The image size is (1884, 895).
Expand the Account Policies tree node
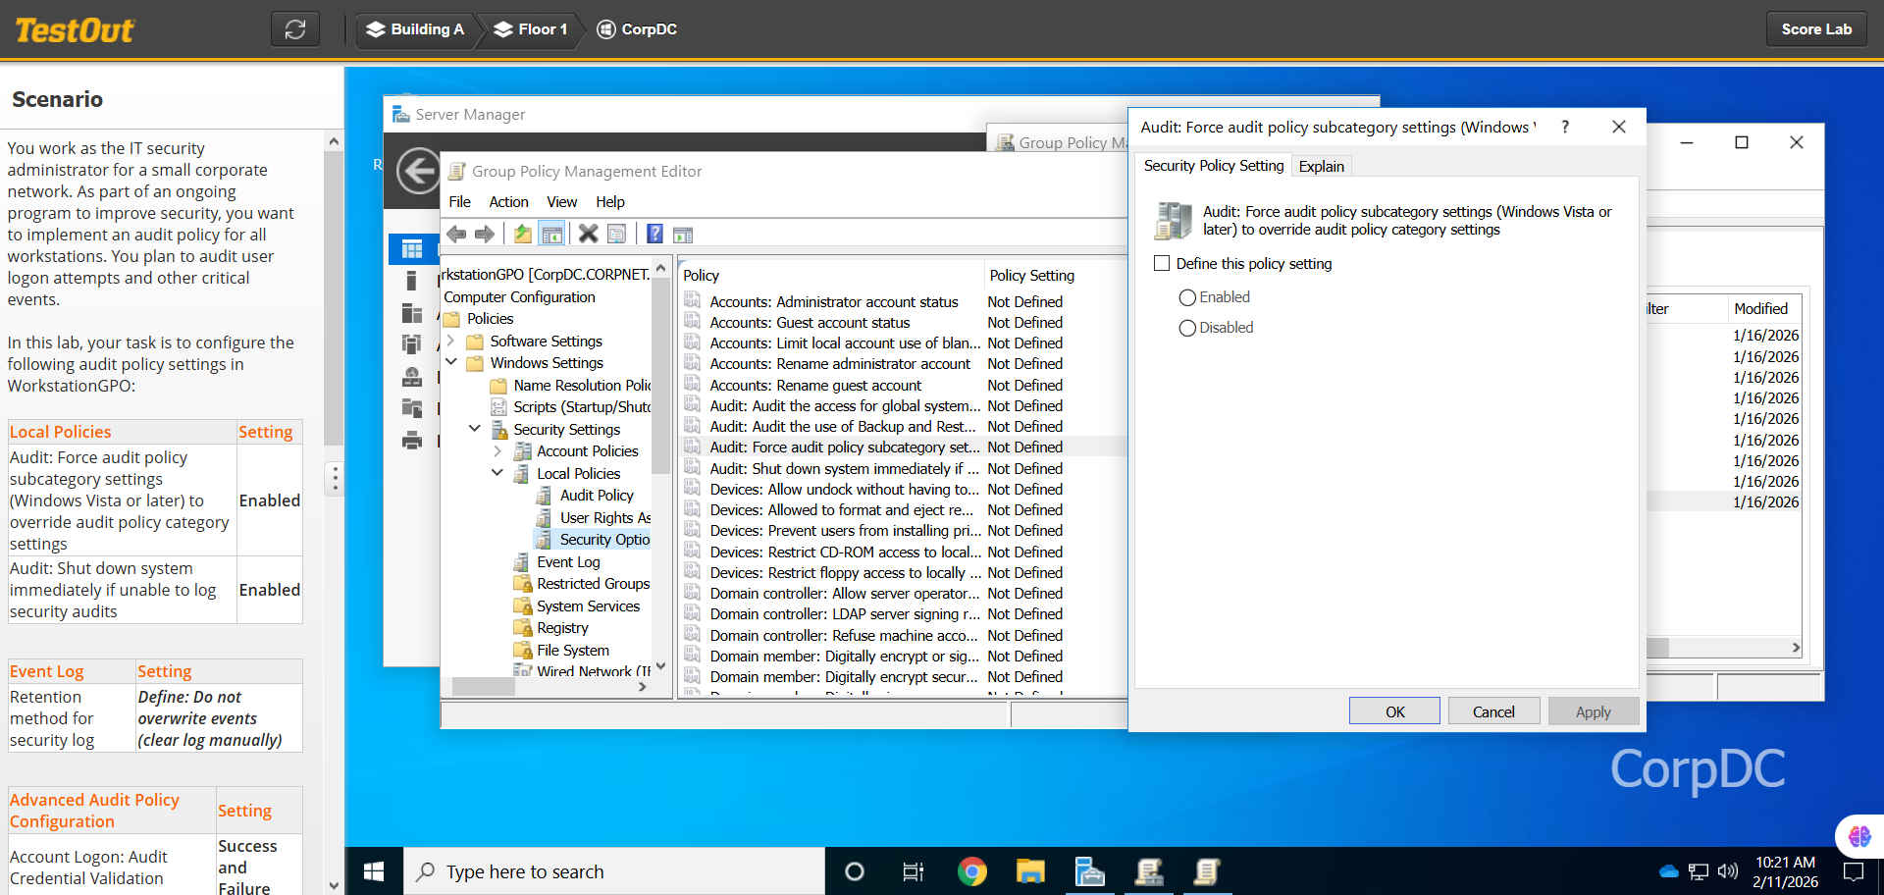pos(497,450)
